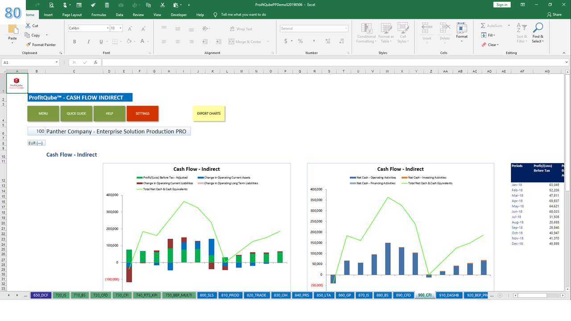The height and width of the screenshot is (321, 571).
Task: Open the Developer ribbon tab
Action: pos(179,15)
